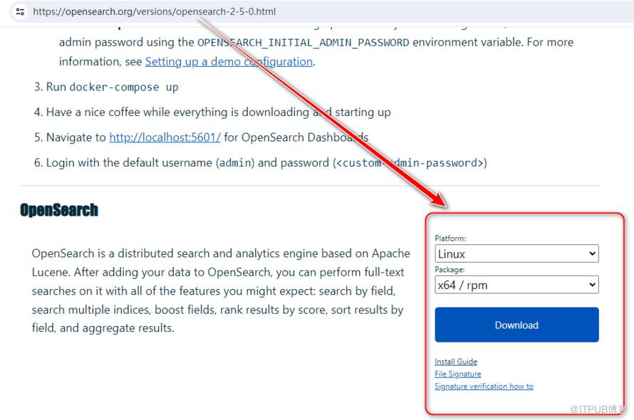
Task: Open the Setting up a demo configuration link
Action: coord(229,61)
